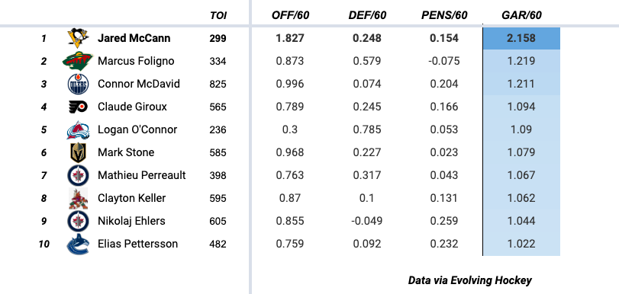Click the Vancouver Canucks logo
619x294 pixels.
point(78,244)
